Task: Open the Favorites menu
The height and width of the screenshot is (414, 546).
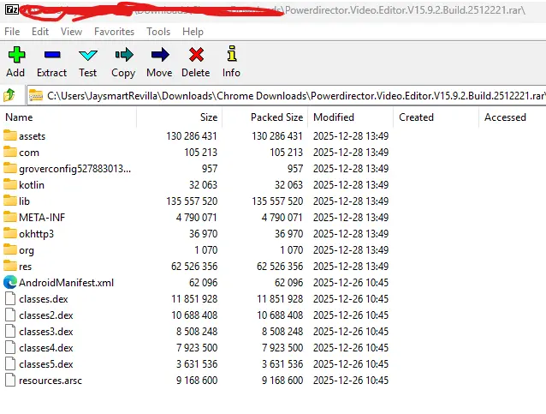Action: coord(114,32)
